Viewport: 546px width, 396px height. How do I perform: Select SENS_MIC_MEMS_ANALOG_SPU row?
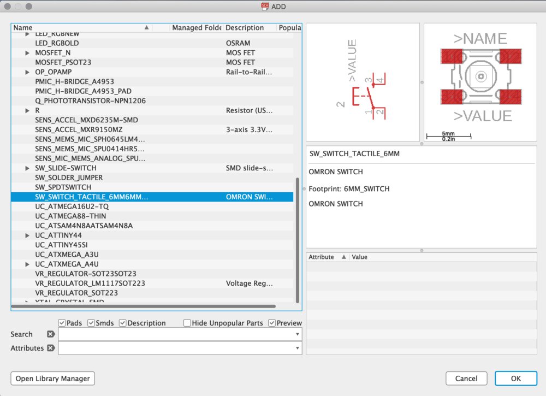[x=152, y=158]
